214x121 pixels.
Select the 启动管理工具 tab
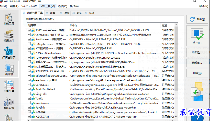tap(33, 13)
